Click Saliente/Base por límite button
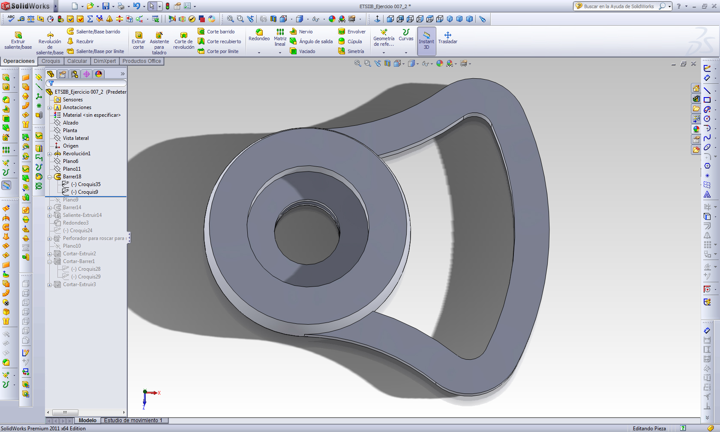 click(96, 51)
